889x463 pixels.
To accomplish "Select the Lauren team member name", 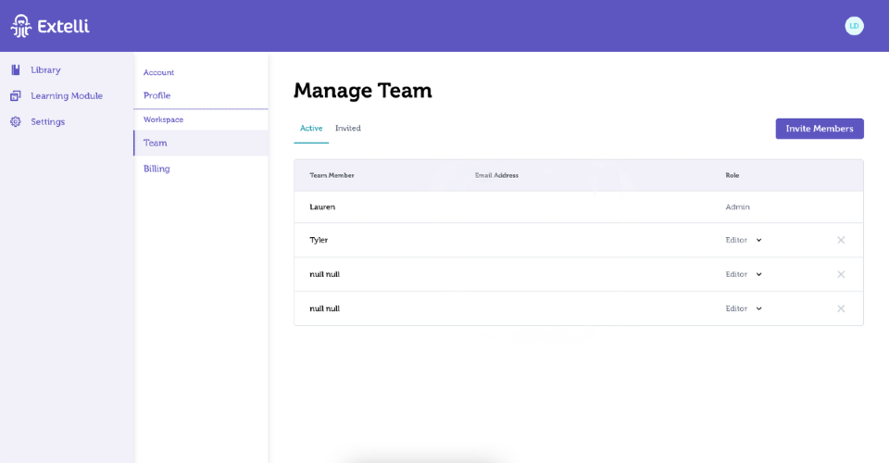I will [x=322, y=206].
